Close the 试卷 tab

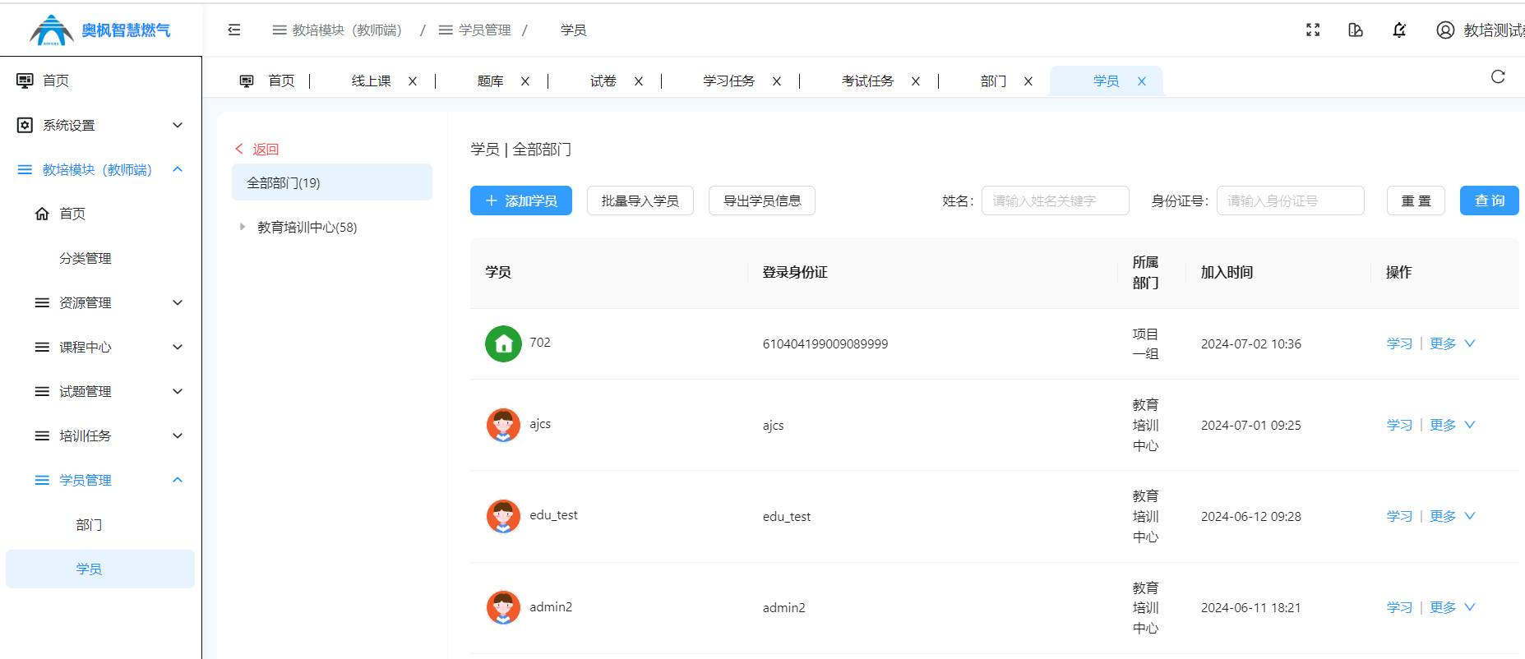coord(639,81)
